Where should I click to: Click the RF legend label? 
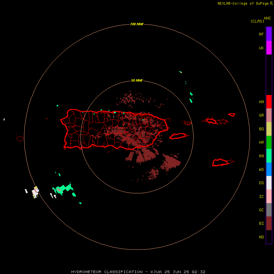pos(261,34)
